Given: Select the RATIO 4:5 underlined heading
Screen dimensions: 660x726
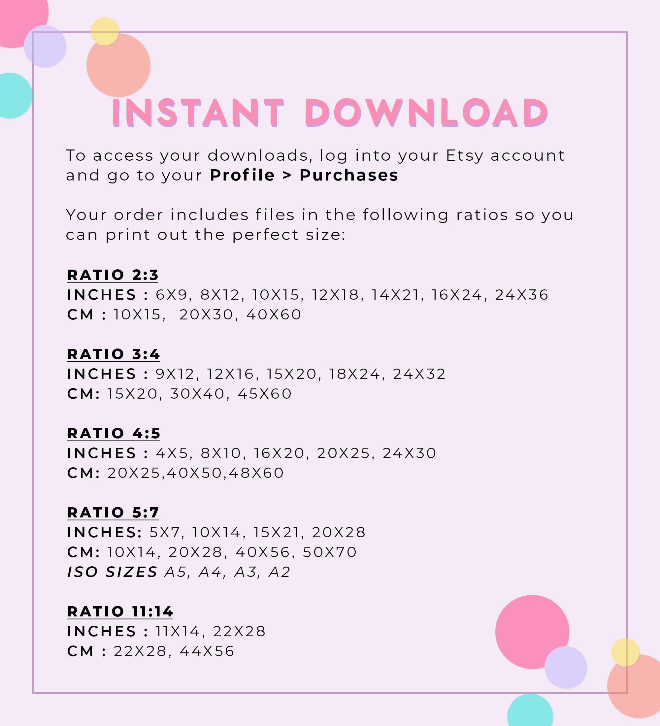Looking at the screenshot, I should pyautogui.click(x=114, y=434).
